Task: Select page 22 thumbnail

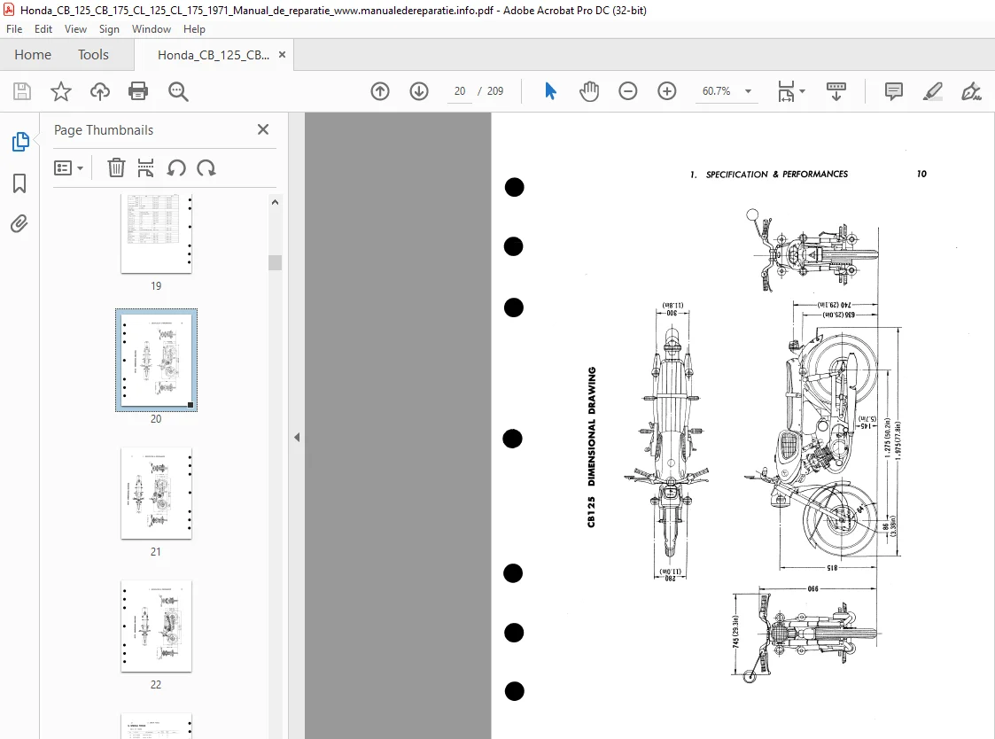Action: [x=156, y=626]
